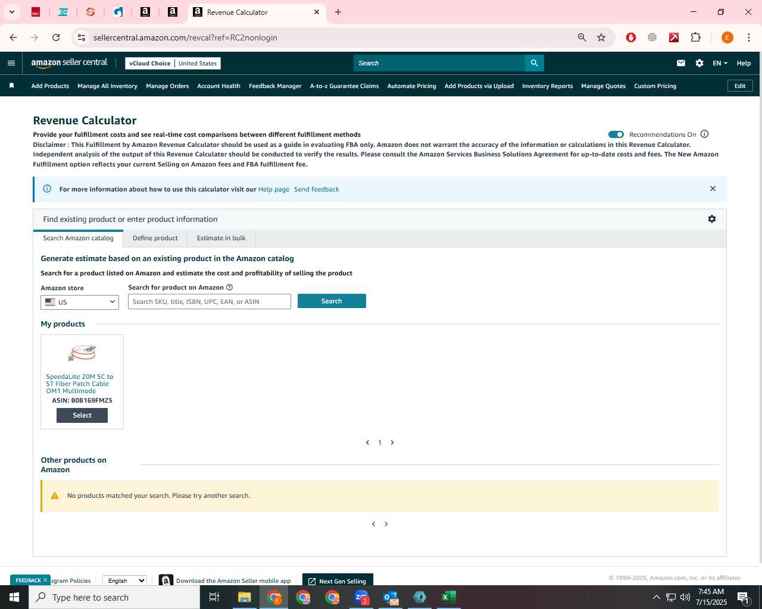Click the Windows taskbar search box
762x609 pixels.
(x=114, y=597)
